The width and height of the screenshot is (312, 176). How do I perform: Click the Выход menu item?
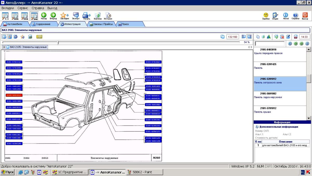(52, 8)
